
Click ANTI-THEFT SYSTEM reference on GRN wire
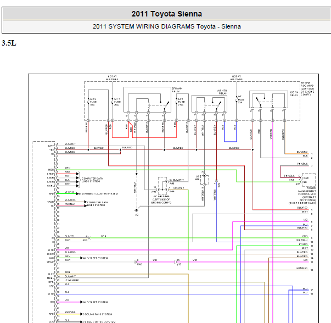95,258
